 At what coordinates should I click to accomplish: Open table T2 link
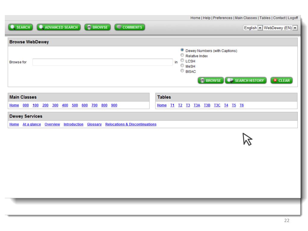click(180, 105)
